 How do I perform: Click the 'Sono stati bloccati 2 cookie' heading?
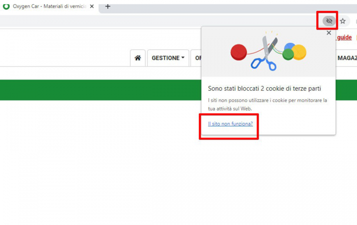click(x=264, y=88)
